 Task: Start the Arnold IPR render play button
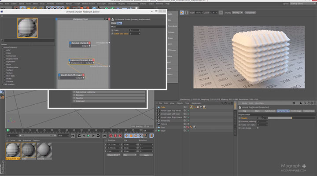point(181,12)
